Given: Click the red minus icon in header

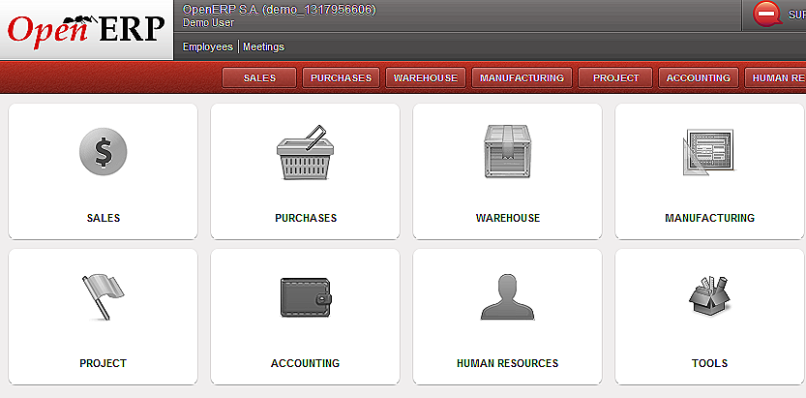Looking at the screenshot, I should point(767,15).
